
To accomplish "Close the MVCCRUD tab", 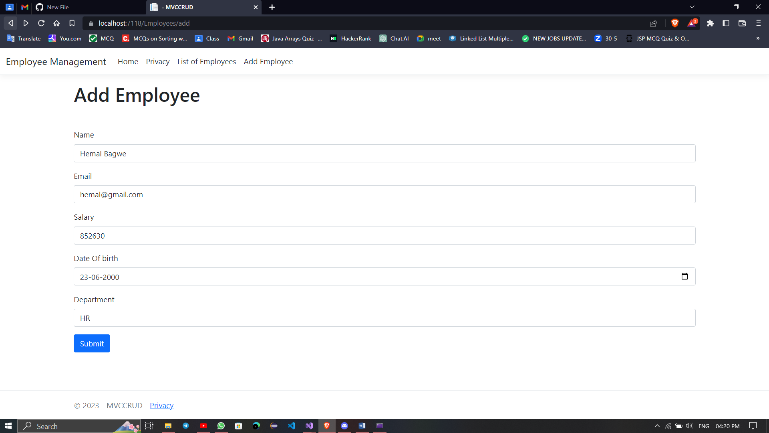I will (x=256, y=7).
